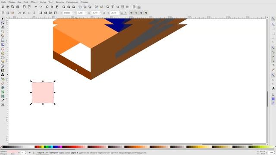Toggle enable snapping at top of snap bar
The width and height of the screenshot is (276, 155).
point(273,19)
